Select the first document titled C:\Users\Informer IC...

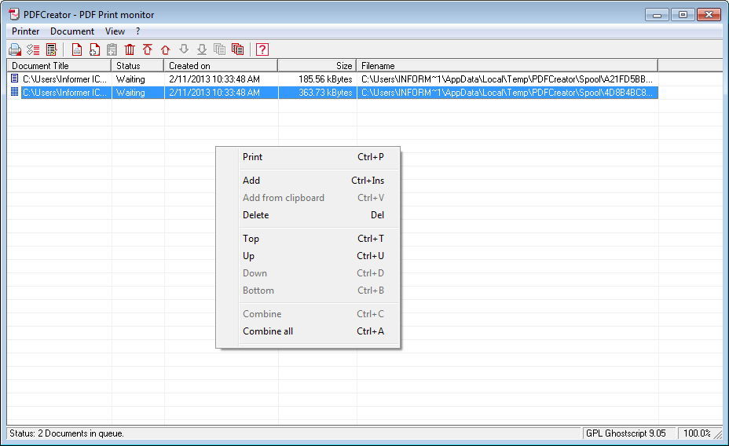point(64,79)
